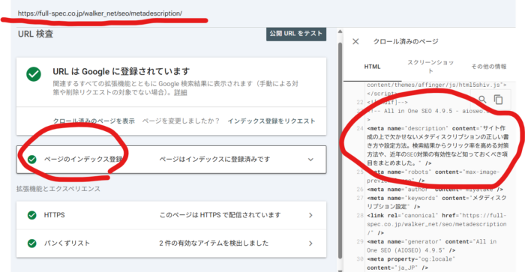Click 2 件の有効なアイテムを検出しました text
This screenshot has height=272, width=525.
point(214,244)
